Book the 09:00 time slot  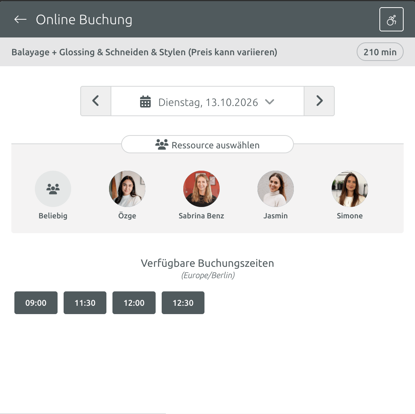[x=36, y=303]
